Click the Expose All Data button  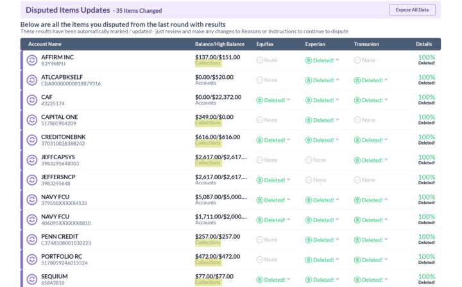pyautogui.click(x=412, y=10)
